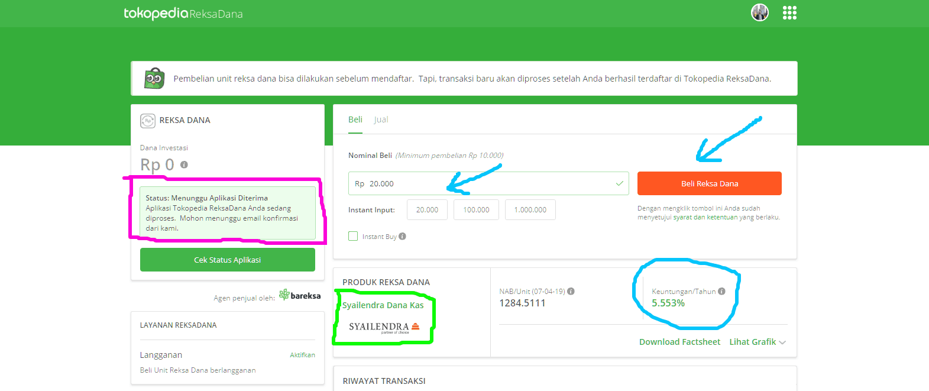Open the Download Factsheet link
929x391 pixels.
(679, 342)
